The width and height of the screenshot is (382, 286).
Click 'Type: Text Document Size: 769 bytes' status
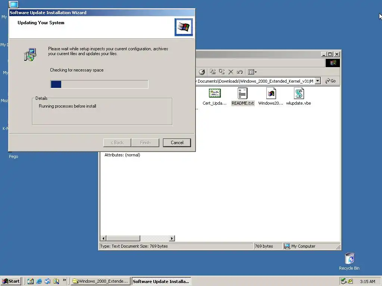(x=134, y=246)
